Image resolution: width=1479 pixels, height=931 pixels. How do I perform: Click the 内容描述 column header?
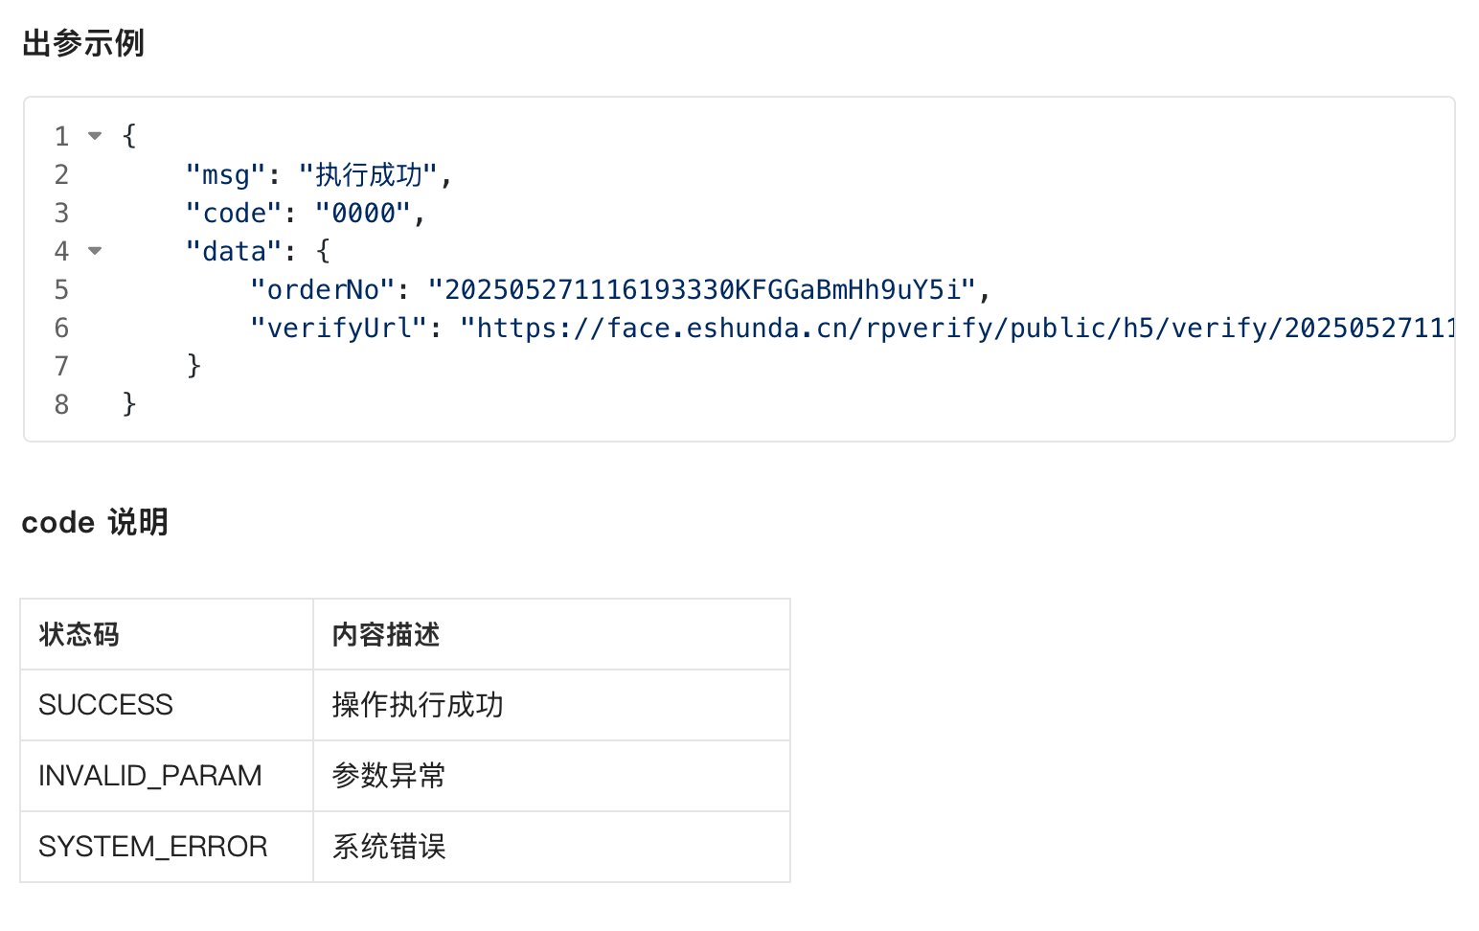(552, 634)
